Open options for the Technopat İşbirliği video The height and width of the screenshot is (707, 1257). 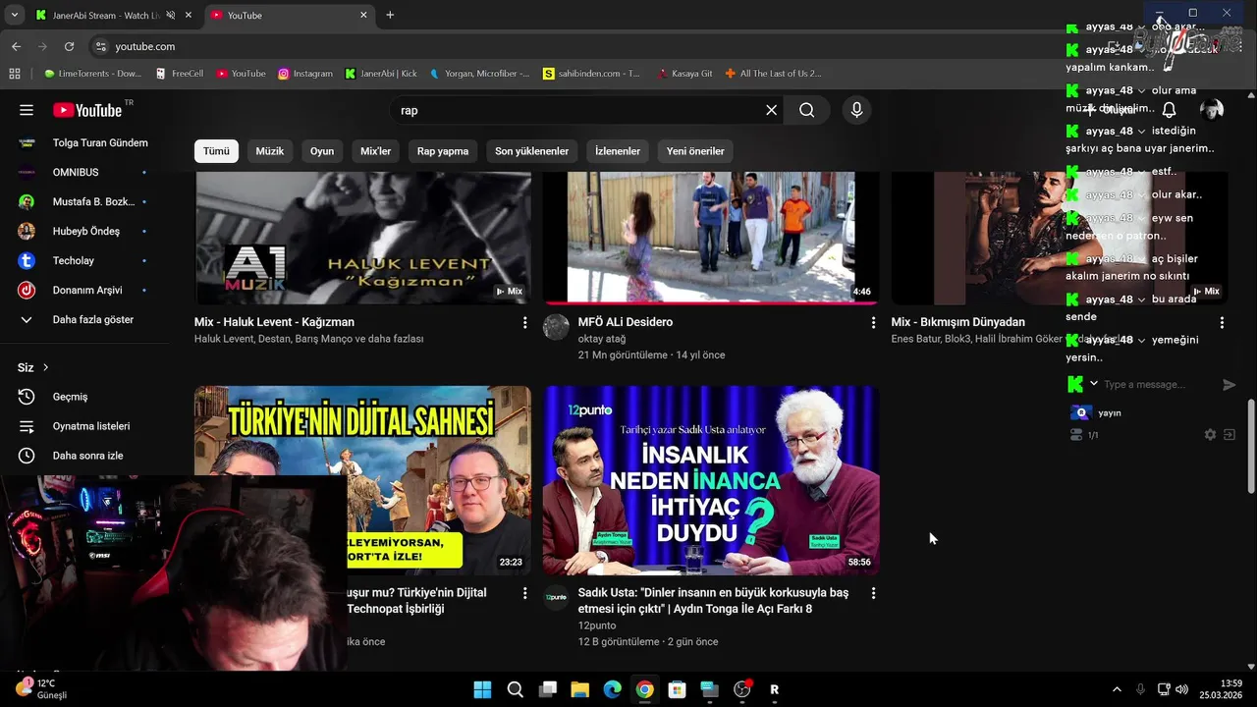524,593
